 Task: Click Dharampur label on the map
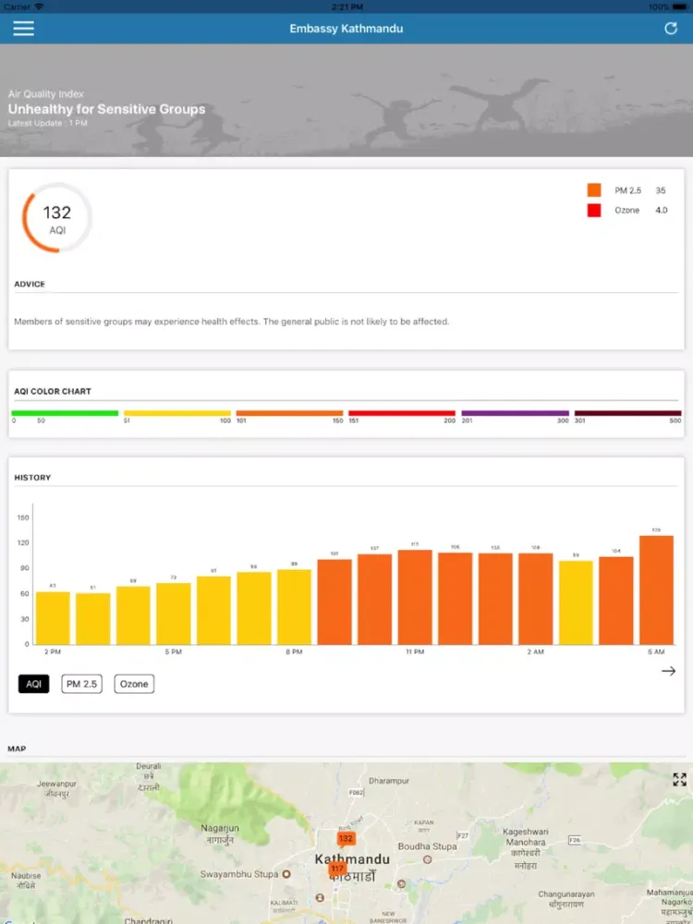coord(389,781)
